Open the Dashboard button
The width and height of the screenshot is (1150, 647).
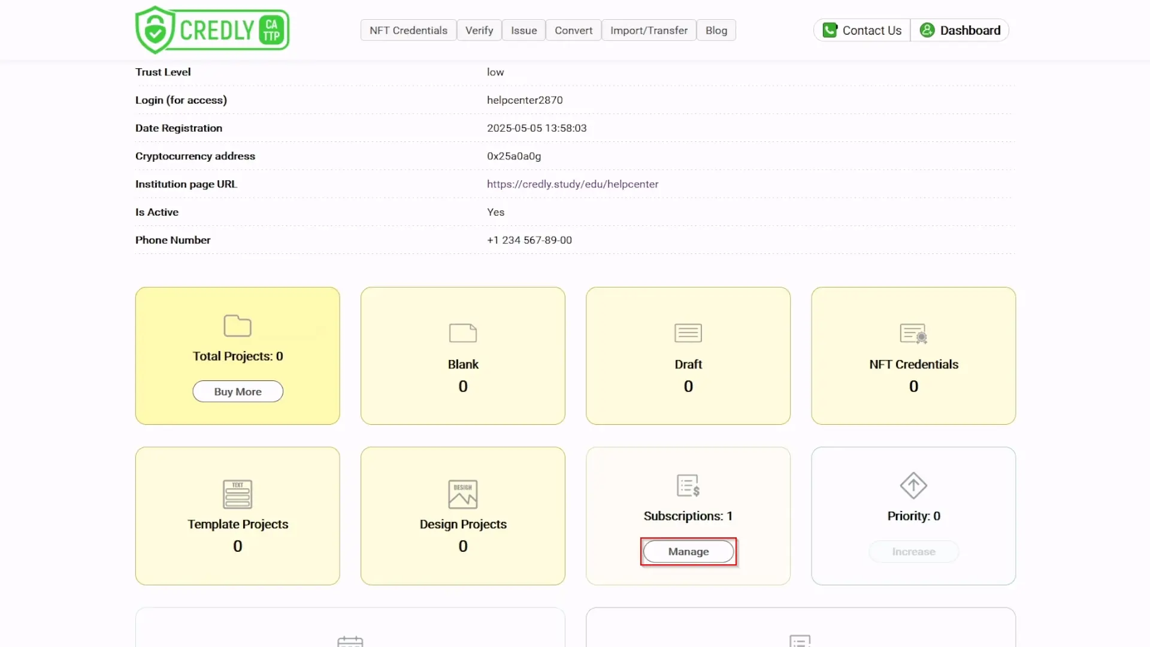coord(960,31)
